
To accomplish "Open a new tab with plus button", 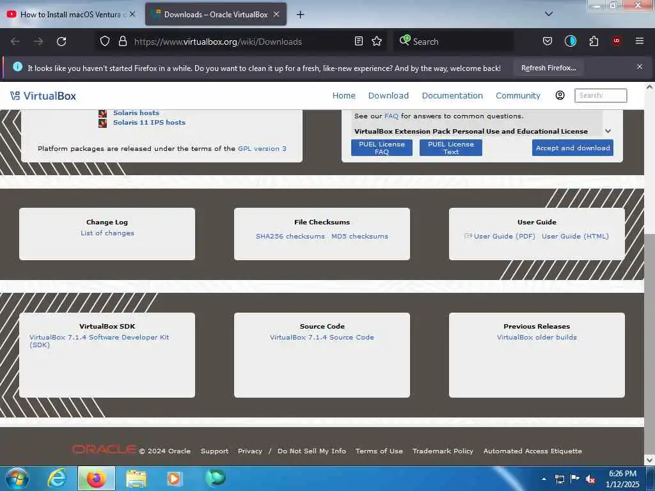I will coord(300,15).
